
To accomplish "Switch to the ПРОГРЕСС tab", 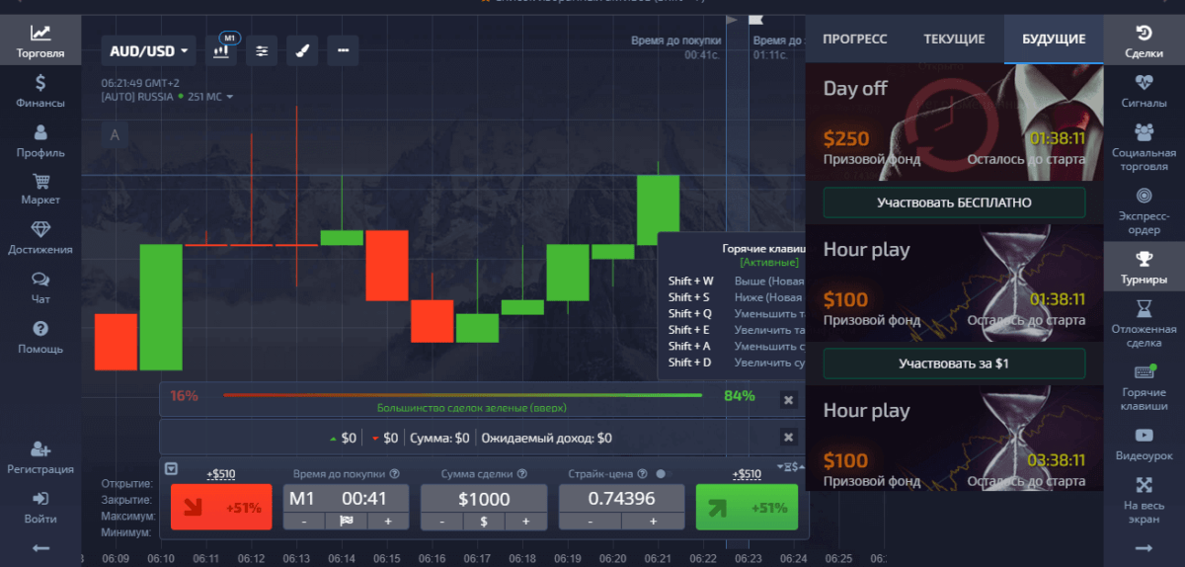I will click(x=854, y=40).
